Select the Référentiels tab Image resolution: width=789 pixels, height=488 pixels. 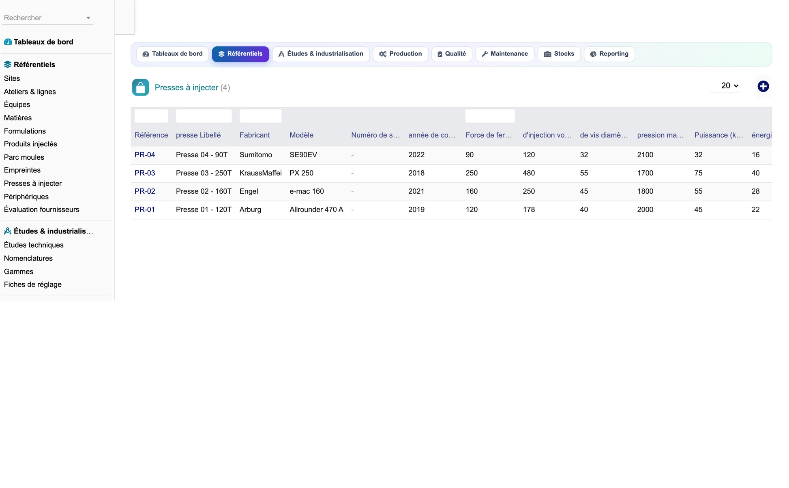tap(240, 54)
